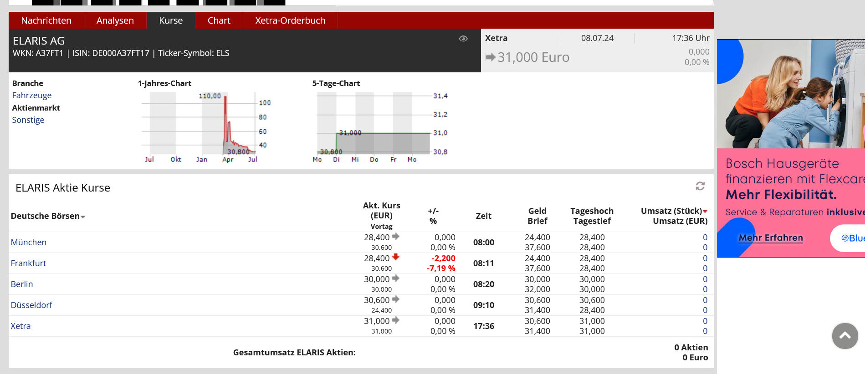This screenshot has width=865, height=374.
Task: Click the eye watchlist icon for ELARIS AG
Action: click(463, 39)
